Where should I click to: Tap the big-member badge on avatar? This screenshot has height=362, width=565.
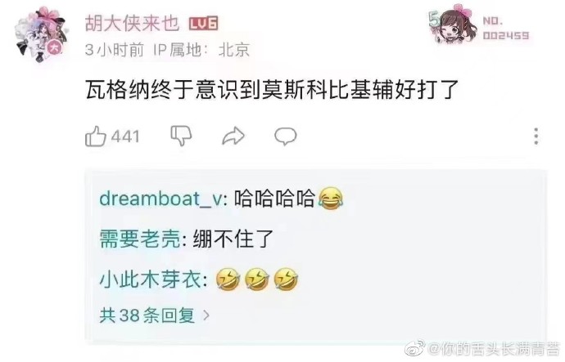click(x=55, y=47)
